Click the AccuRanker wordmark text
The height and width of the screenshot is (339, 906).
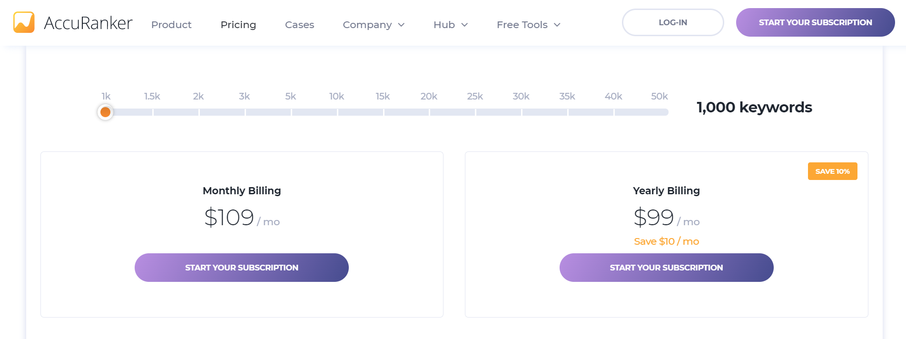pyautogui.click(x=88, y=23)
